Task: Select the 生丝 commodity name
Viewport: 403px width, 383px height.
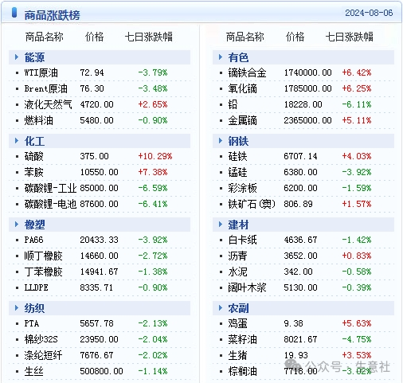Action: [x=33, y=371]
